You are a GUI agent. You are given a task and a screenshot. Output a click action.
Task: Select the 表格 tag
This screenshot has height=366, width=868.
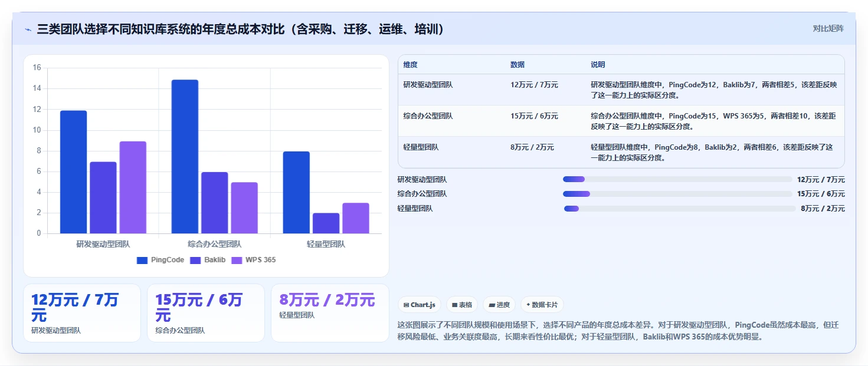coord(462,305)
